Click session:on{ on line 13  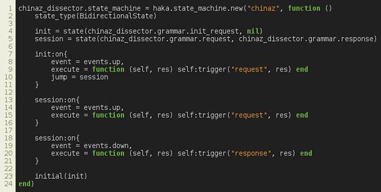click(57, 100)
